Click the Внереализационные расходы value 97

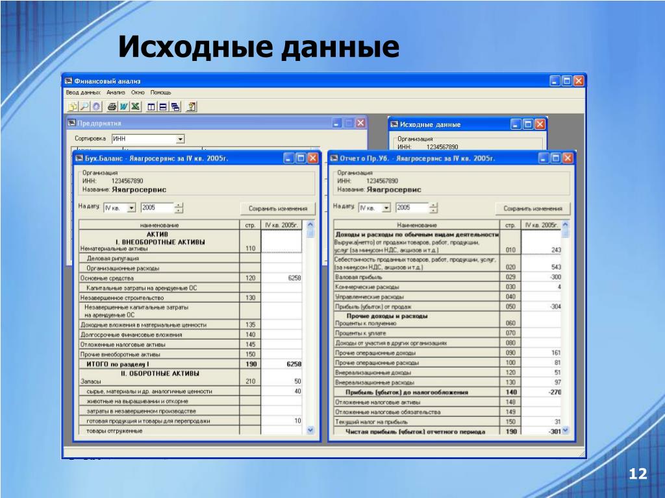[x=542, y=383]
